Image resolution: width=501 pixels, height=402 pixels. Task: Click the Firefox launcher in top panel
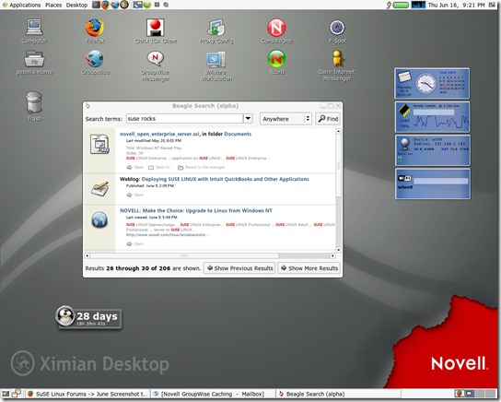[105, 5]
